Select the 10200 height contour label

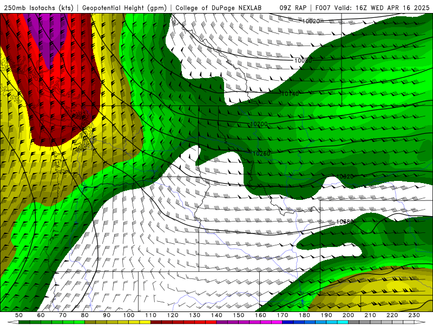point(259,125)
